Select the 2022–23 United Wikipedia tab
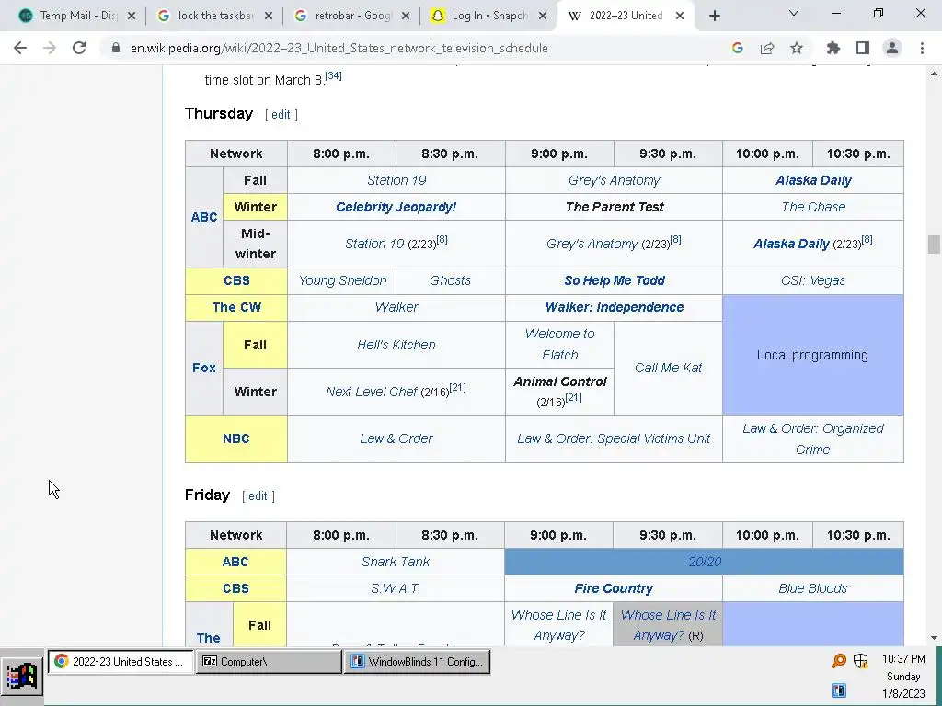 coord(626,17)
